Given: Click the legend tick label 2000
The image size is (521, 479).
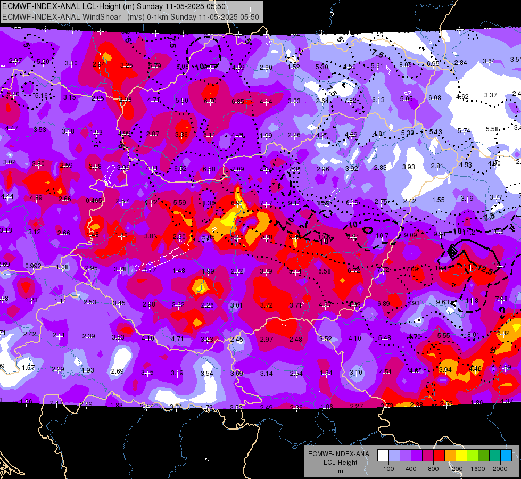Looking at the screenshot, I should [500, 469].
